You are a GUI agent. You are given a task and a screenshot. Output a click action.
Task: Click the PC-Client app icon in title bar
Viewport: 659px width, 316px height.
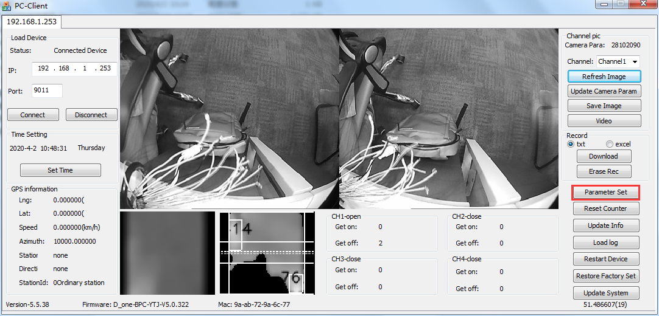pos(7,6)
